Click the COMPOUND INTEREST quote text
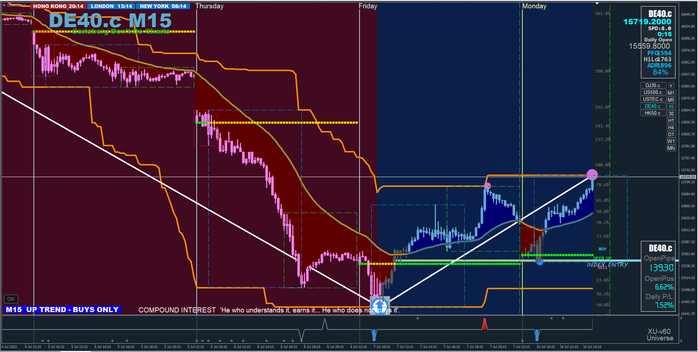 pos(269,310)
